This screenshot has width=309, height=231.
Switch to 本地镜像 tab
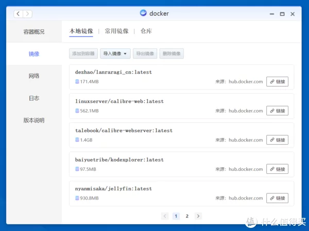(x=81, y=31)
